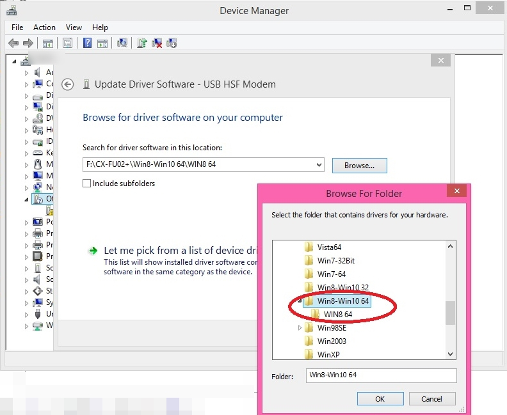
Task: Toggle the Show/Hide Action Pane toolbar icon
Action: click(102, 43)
